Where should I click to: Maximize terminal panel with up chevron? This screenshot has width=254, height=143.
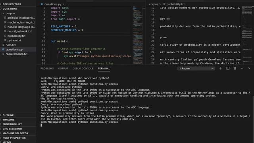242,68
